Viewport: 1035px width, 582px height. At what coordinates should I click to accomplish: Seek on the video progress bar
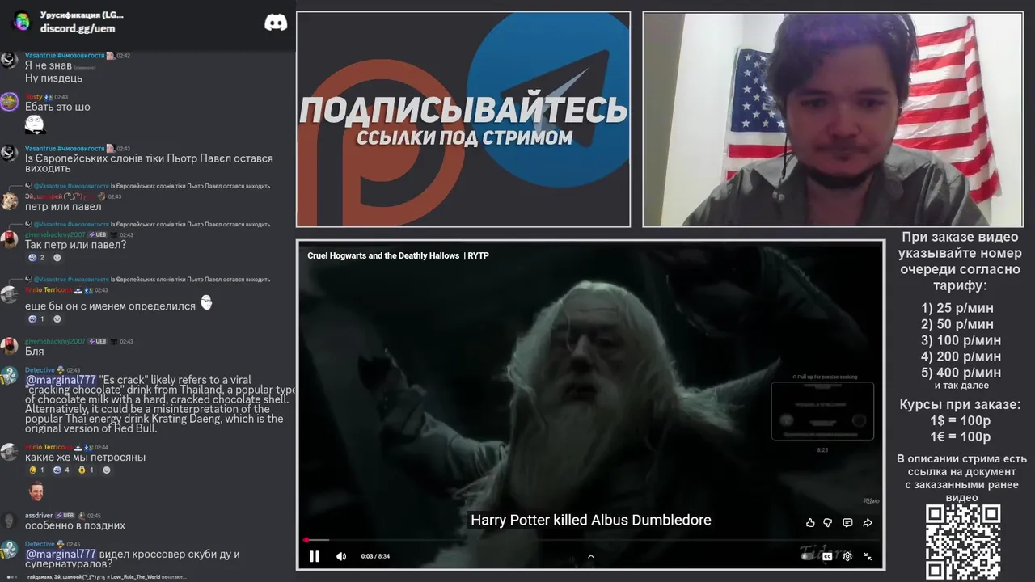click(x=590, y=540)
